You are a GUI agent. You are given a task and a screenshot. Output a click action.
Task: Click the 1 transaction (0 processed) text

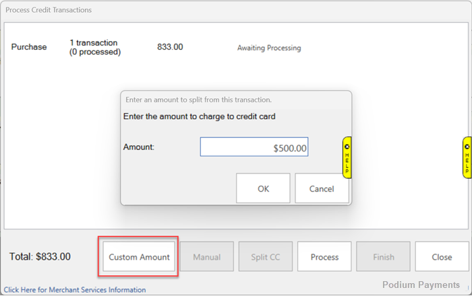click(x=94, y=47)
